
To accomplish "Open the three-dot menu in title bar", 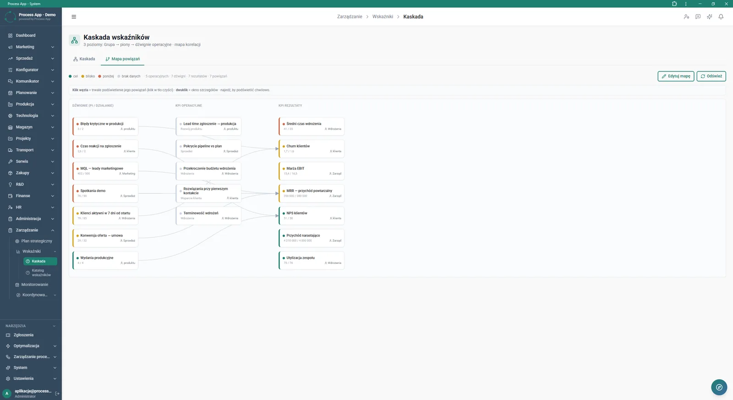I will pyautogui.click(x=686, y=4).
